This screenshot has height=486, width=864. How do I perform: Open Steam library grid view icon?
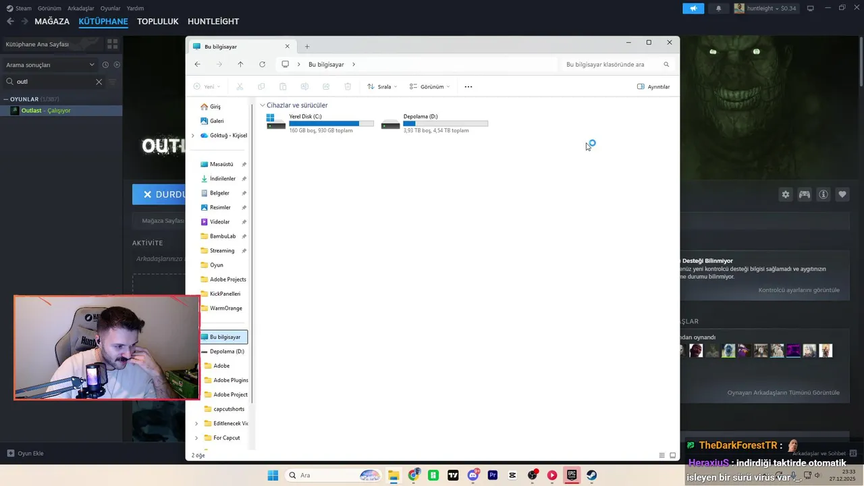112,44
